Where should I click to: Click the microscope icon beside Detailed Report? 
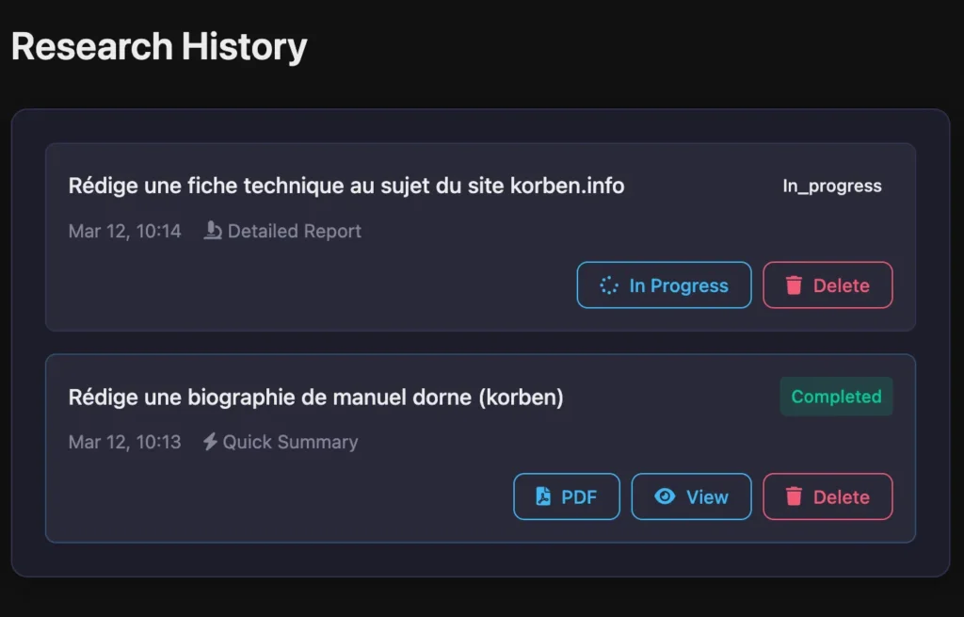[213, 231]
